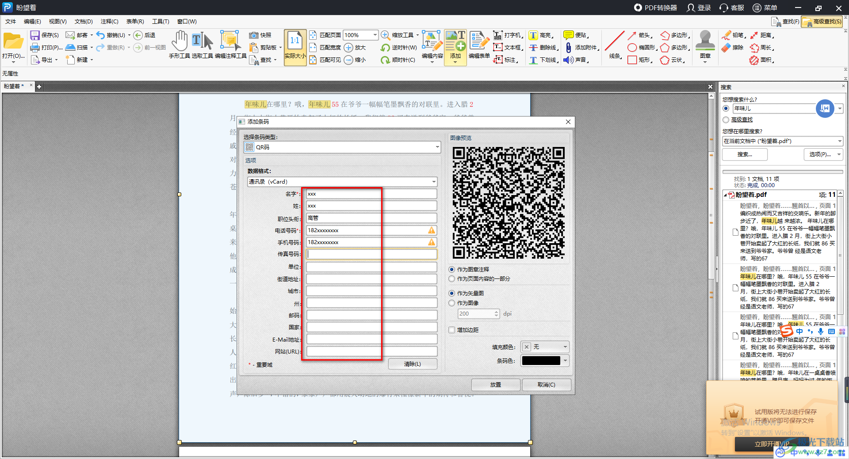Select the 高级查找 radio button
This screenshot has width=849, height=459.
pos(726,120)
